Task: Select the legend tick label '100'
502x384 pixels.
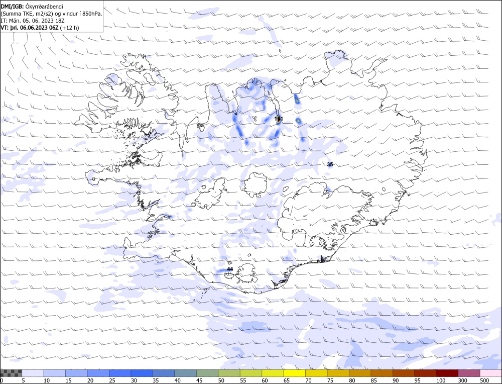Action: pos(441,380)
